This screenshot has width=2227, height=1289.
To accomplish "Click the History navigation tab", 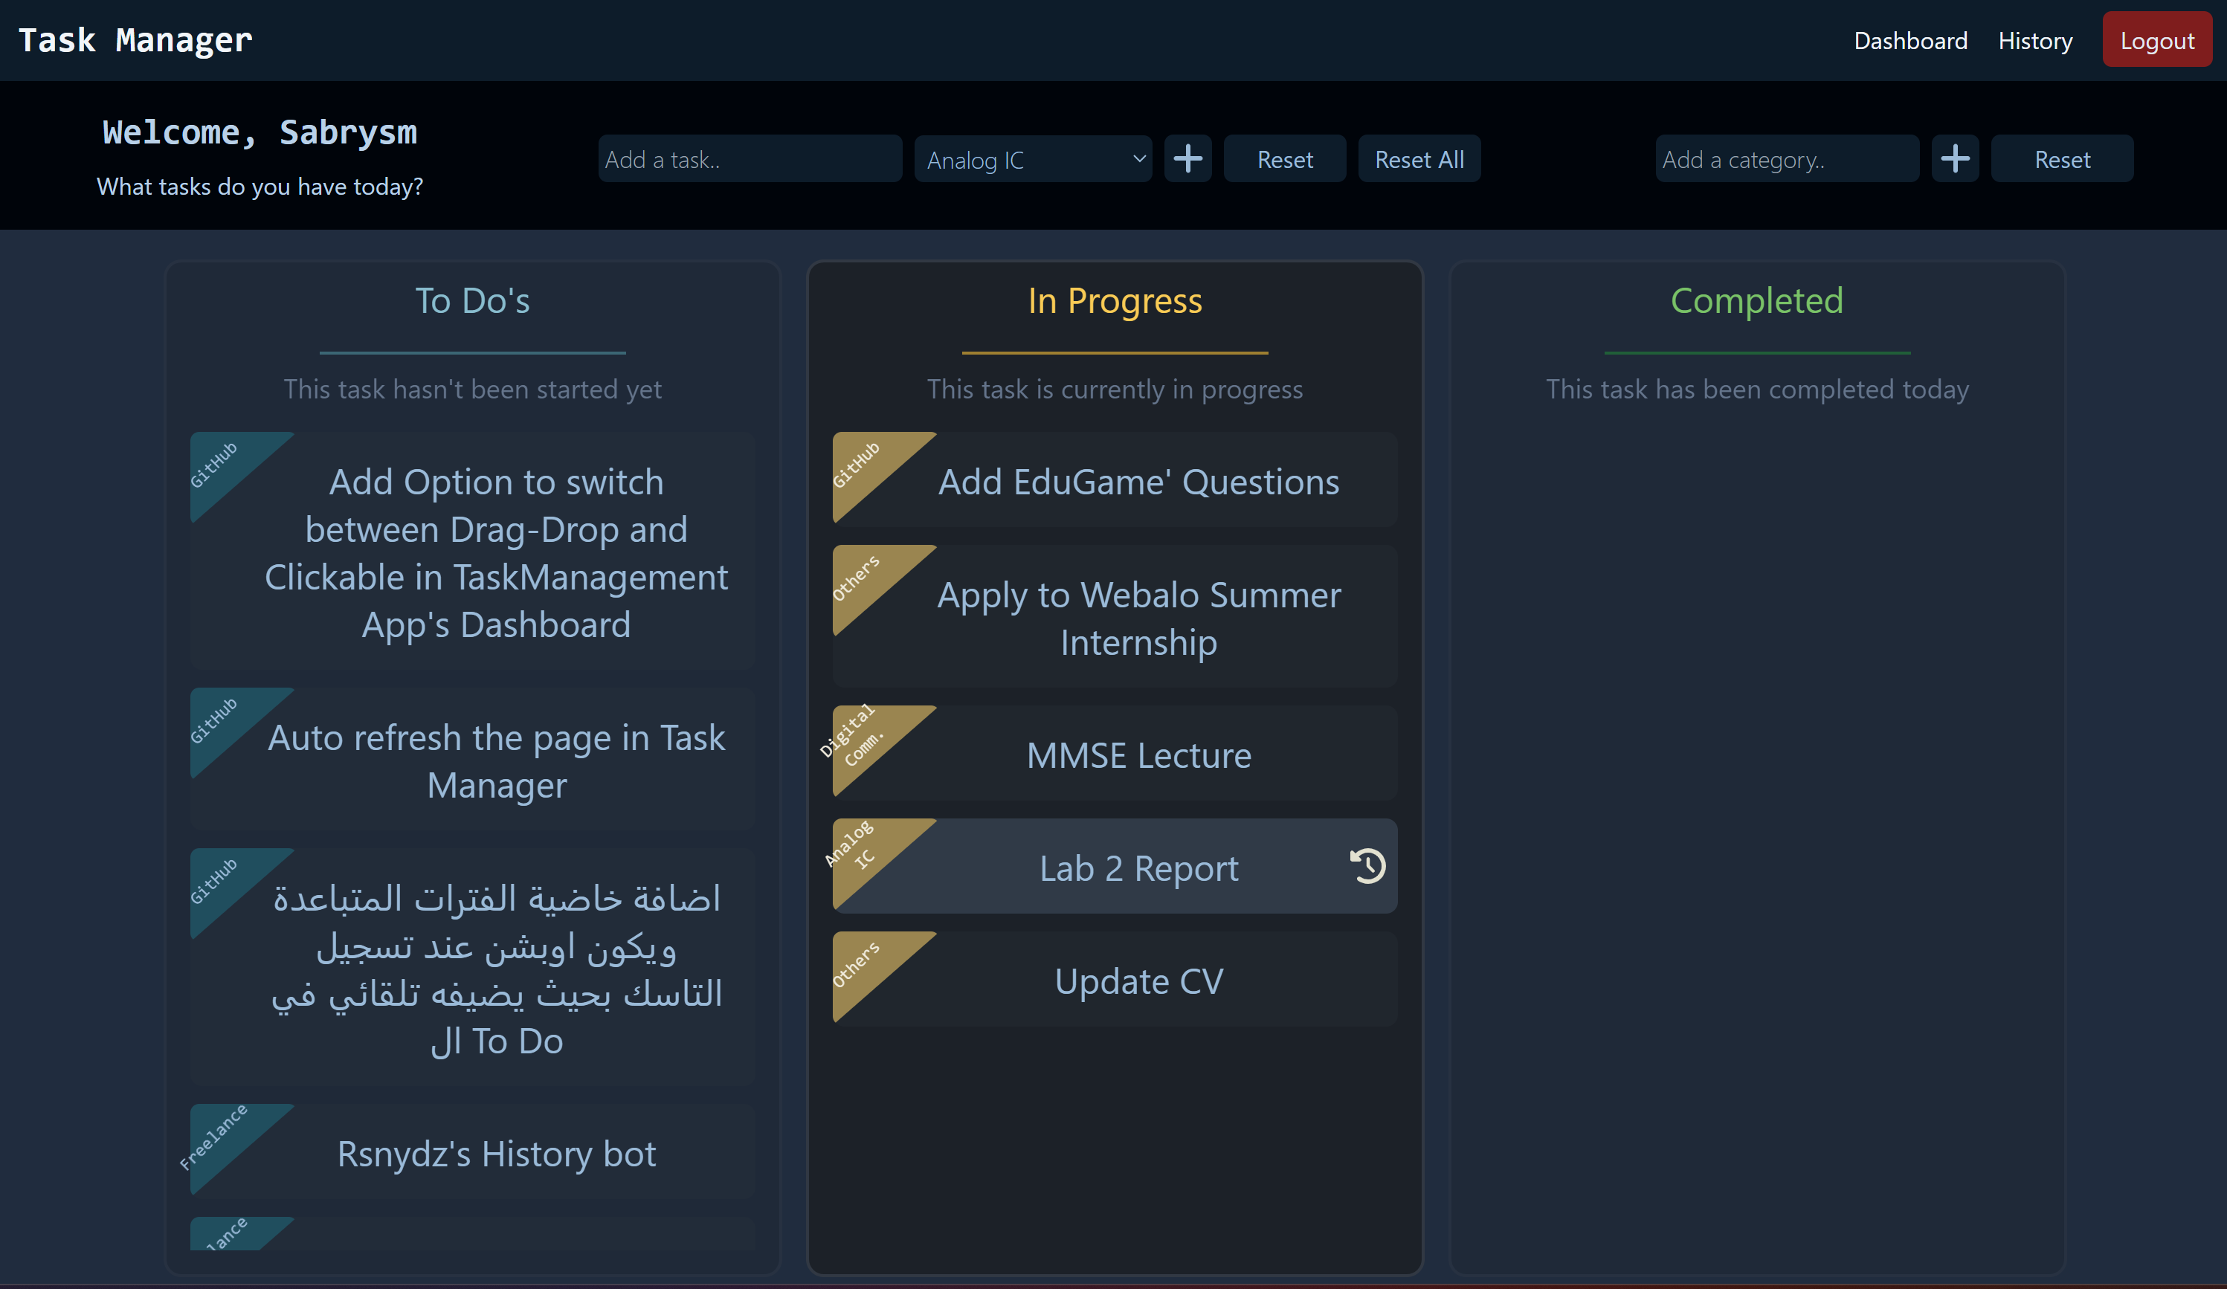I will pyautogui.click(x=2035, y=39).
